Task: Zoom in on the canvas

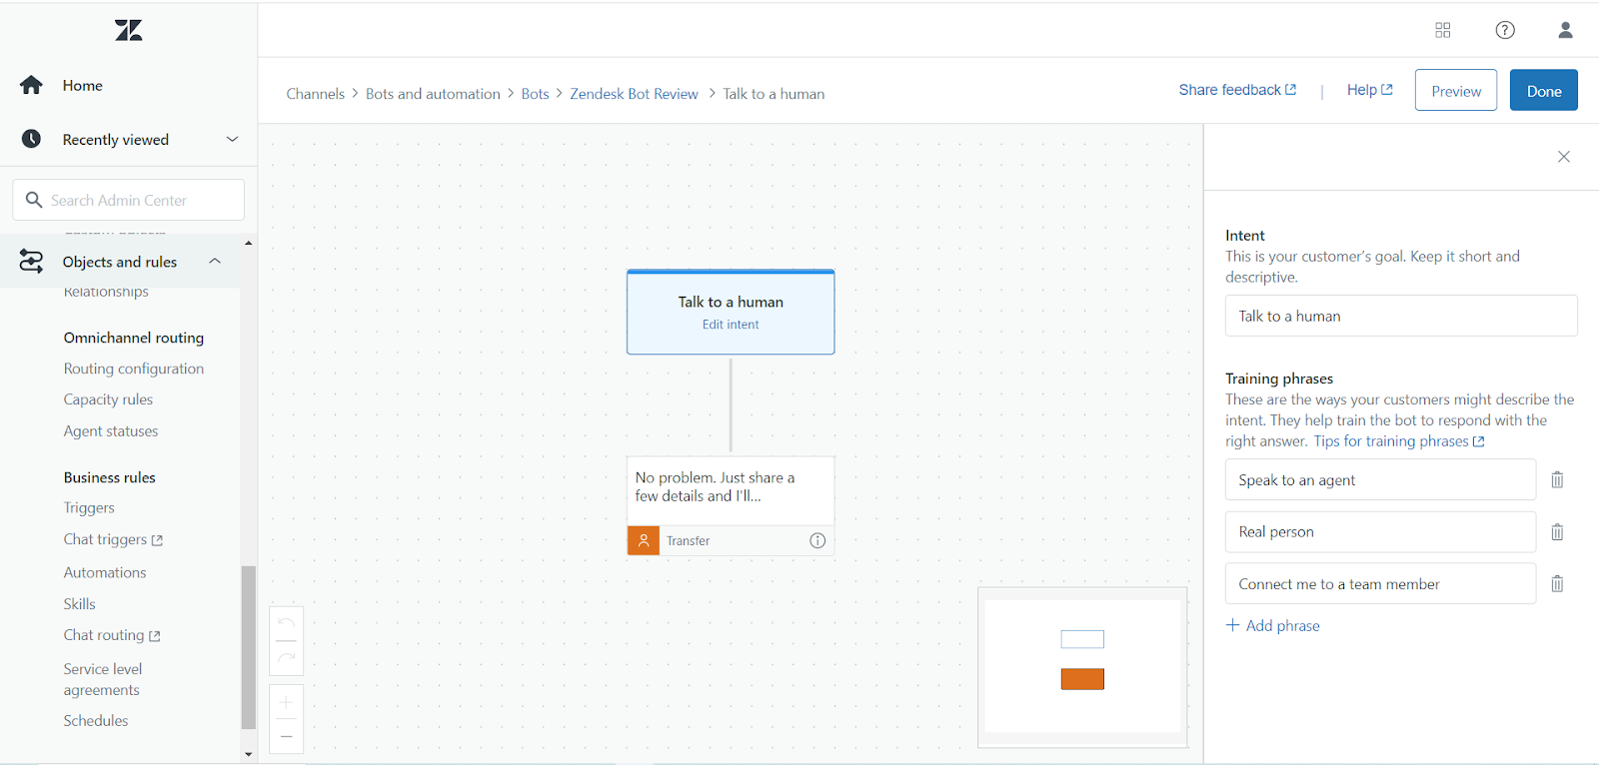Action: (x=286, y=703)
